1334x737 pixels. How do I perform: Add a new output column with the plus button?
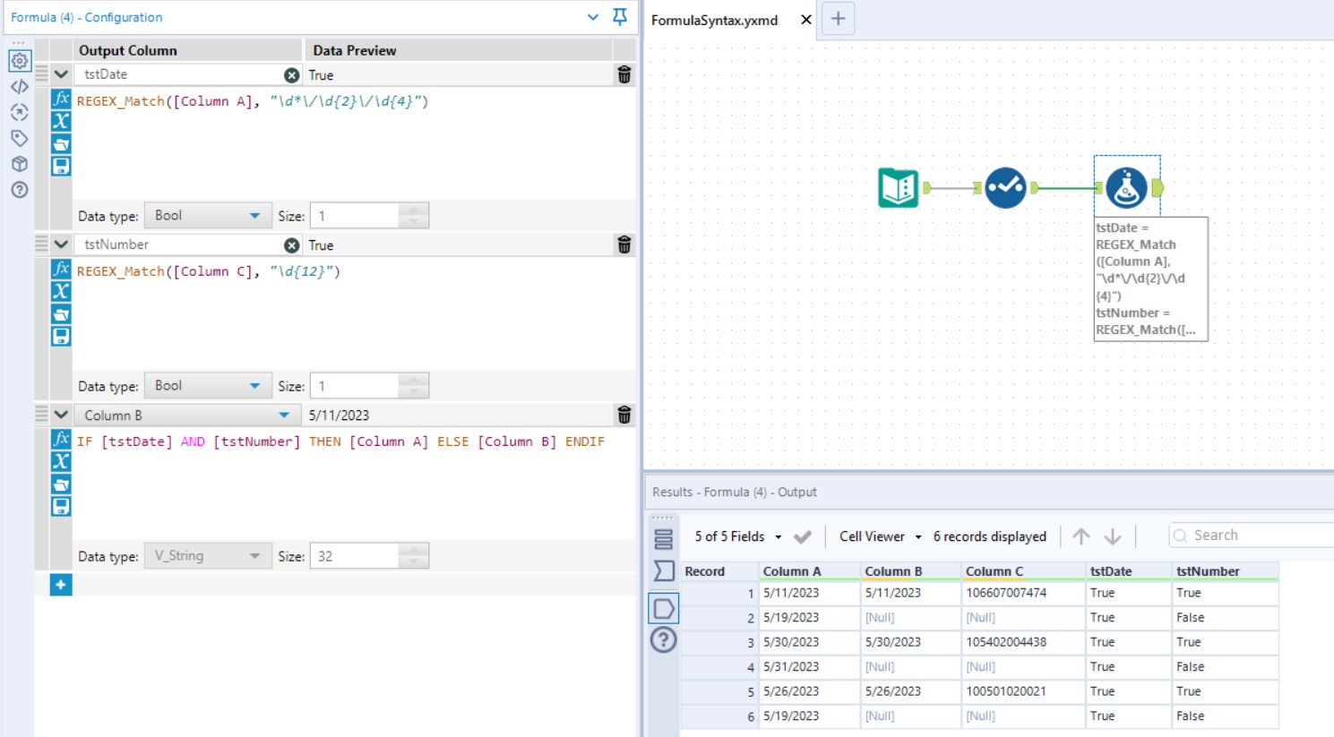(x=60, y=584)
